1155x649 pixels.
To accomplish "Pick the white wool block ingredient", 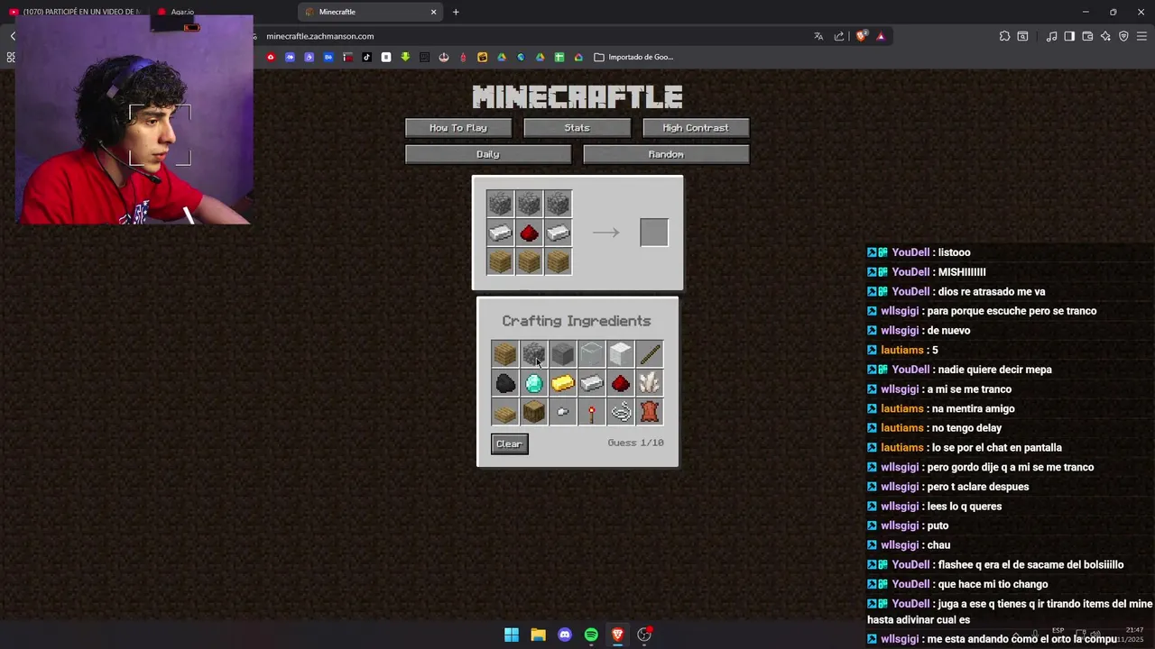I will coord(620,354).
